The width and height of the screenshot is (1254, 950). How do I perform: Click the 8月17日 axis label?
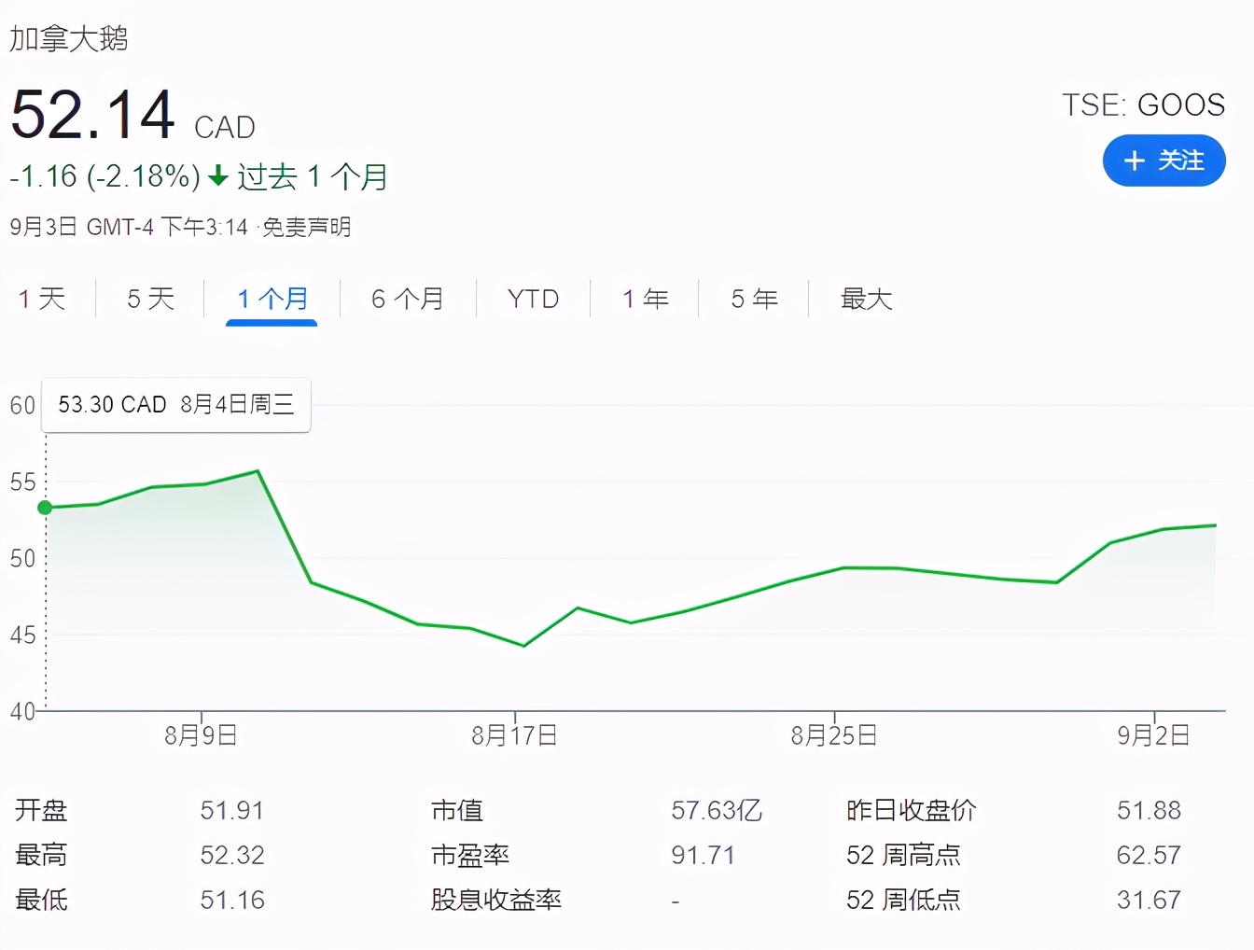(514, 735)
